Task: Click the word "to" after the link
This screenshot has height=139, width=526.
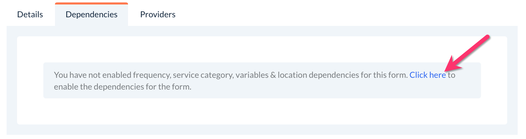Action: click(451, 75)
